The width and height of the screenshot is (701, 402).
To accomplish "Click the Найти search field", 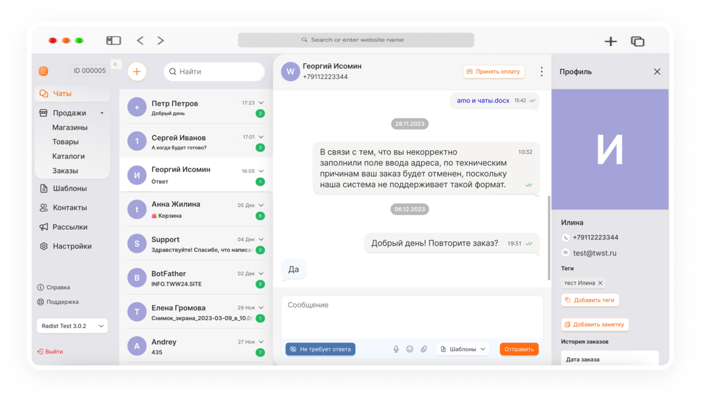I will click(214, 72).
